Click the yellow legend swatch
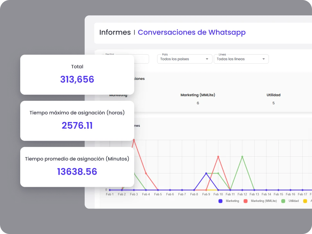 306,201
